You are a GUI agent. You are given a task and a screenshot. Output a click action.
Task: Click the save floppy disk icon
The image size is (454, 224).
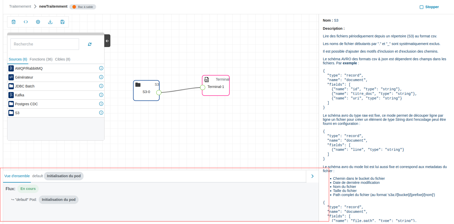pos(62,22)
